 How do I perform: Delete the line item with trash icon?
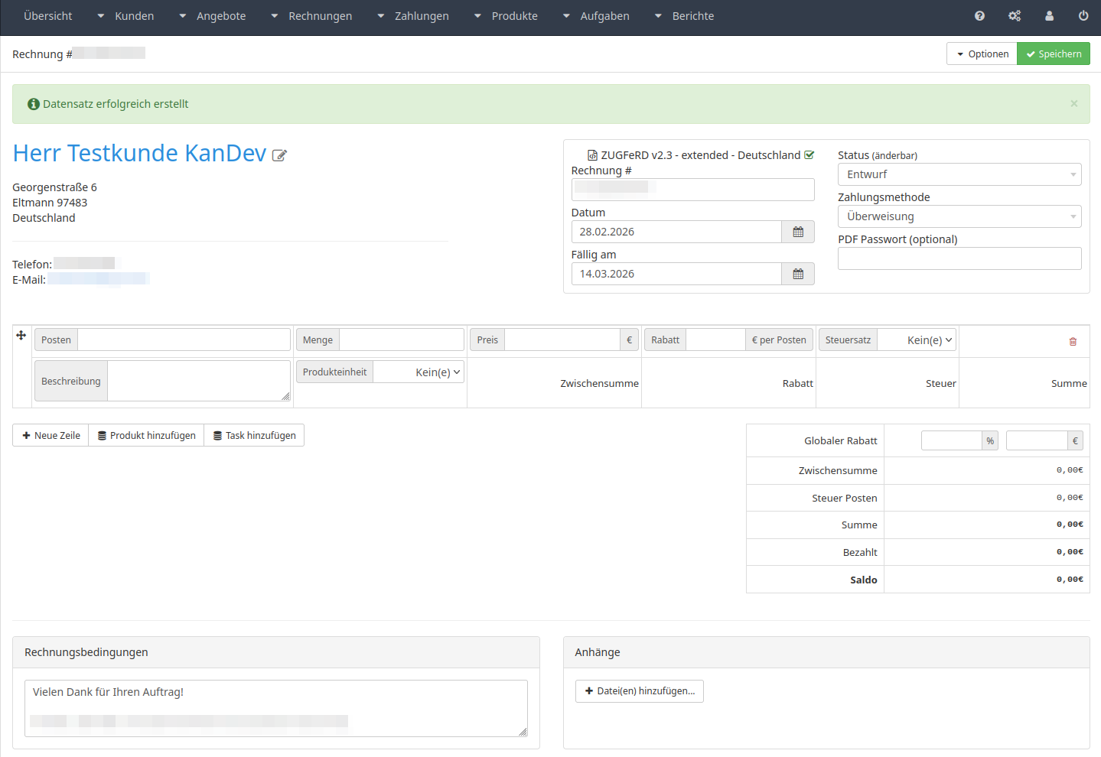[1073, 342]
